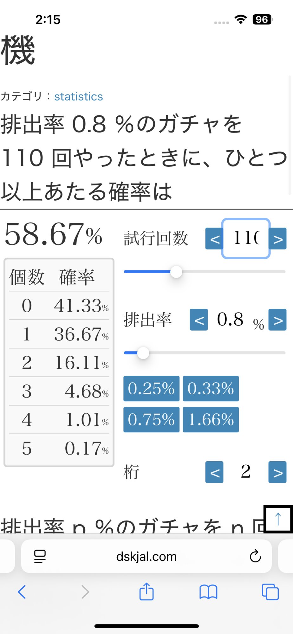The image size is (293, 634).
Task: Open page settings icon in address bar
Action: [40, 556]
